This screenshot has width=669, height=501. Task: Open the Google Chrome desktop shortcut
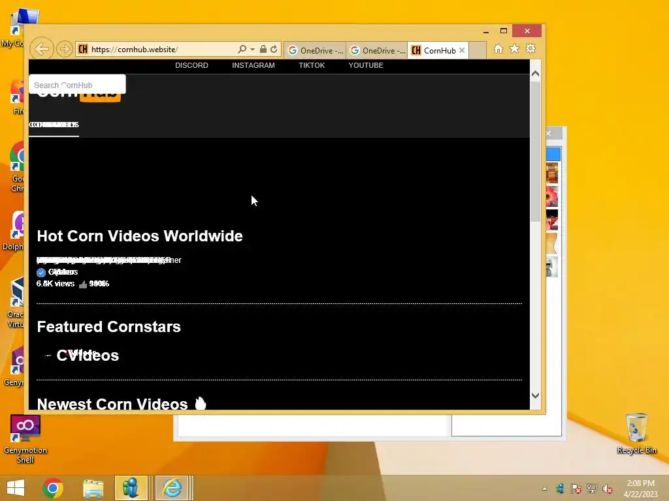pos(17,167)
